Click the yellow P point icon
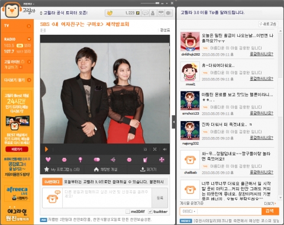 pos(138,13)
